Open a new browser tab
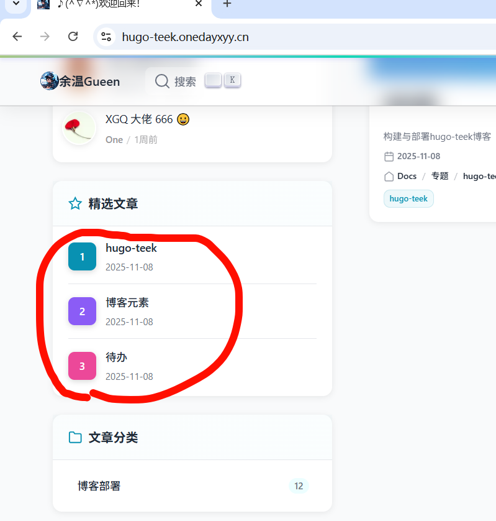 227,4
